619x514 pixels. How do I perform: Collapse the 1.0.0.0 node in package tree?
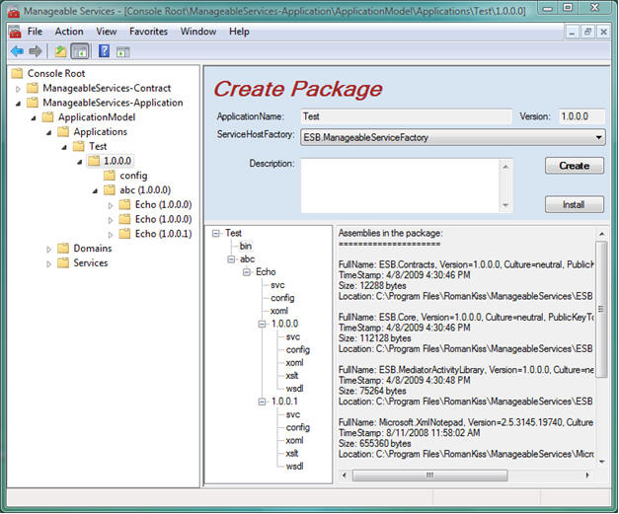[263, 325]
